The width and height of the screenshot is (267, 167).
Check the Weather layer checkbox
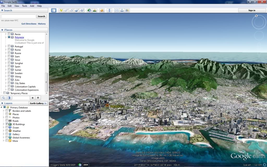7,130
